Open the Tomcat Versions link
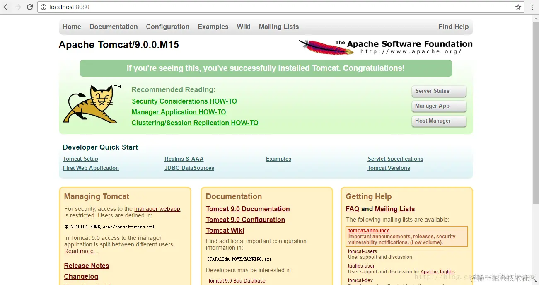This screenshot has height=285, width=539. (389, 168)
